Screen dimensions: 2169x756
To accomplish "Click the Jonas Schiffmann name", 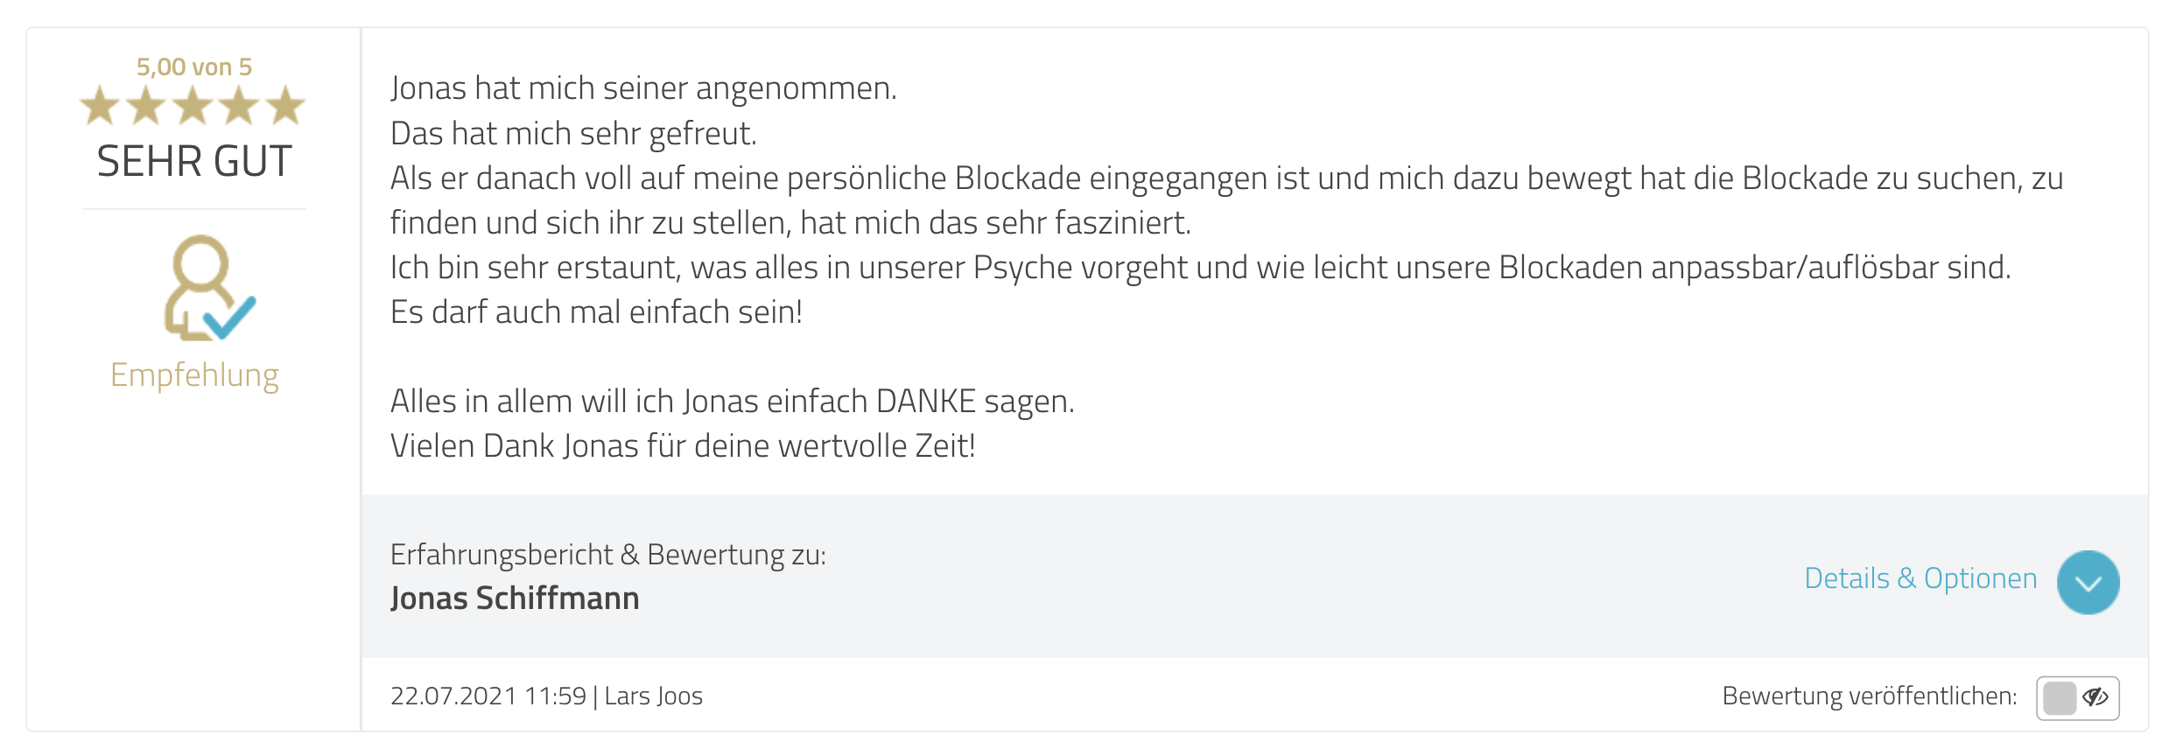I will [x=515, y=598].
